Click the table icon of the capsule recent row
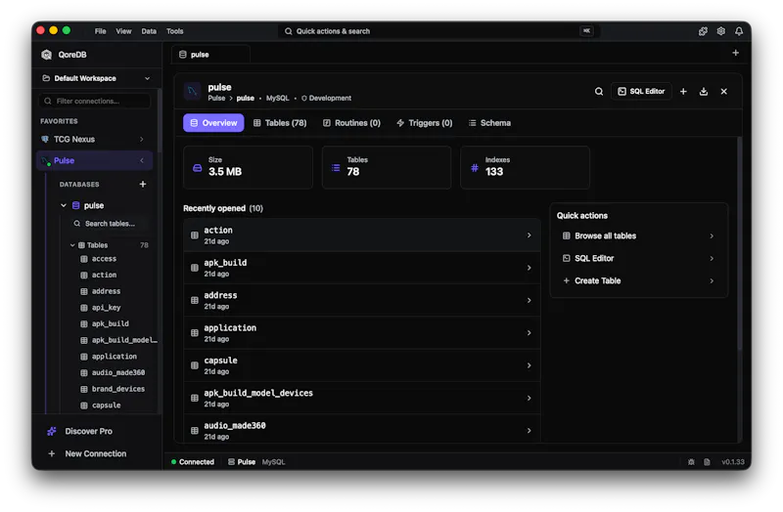The width and height of the screenshot is (783, 512). pyautogui.click(x=194, y=365)
